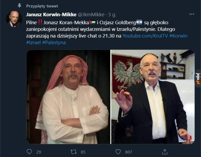Open the #Korwin hashtag
The width and height of the screenshot is (201, 157).
[178, 36]
